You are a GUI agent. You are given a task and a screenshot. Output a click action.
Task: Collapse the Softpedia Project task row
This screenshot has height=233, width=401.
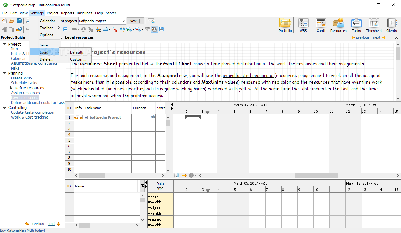86,117
